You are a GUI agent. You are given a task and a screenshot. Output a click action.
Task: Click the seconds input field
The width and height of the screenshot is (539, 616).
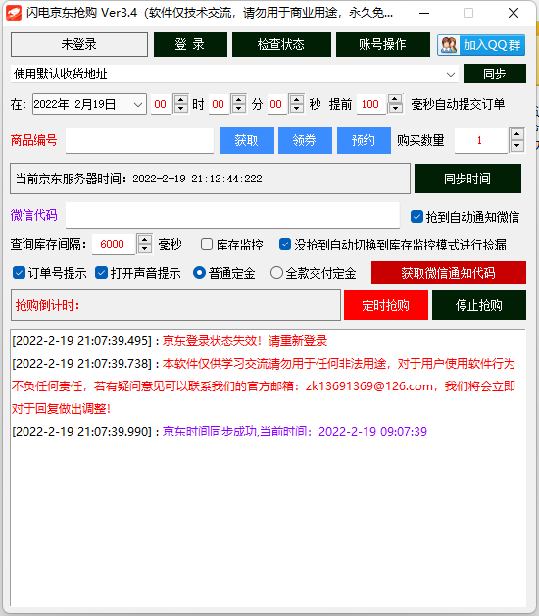pos(277,105)
